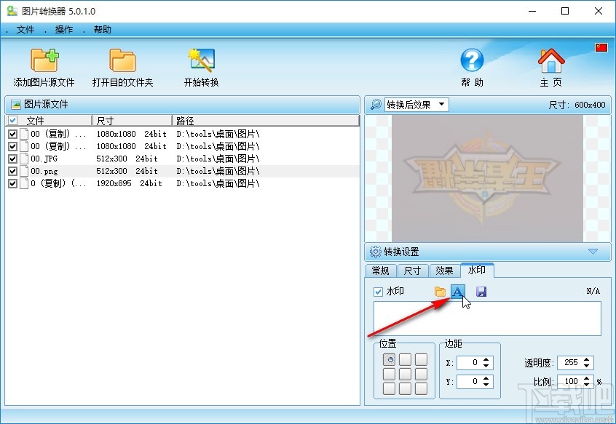
Task: Uncheck the 00.png file entry
Action: coord(12,170)
